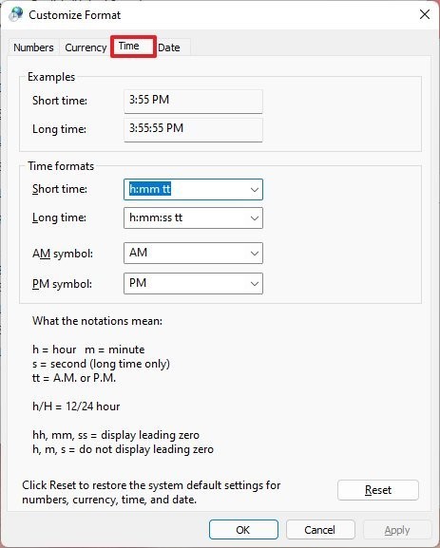The image size is (440, 548).
Task: Click the Cancel button
Action: [320, 530]
